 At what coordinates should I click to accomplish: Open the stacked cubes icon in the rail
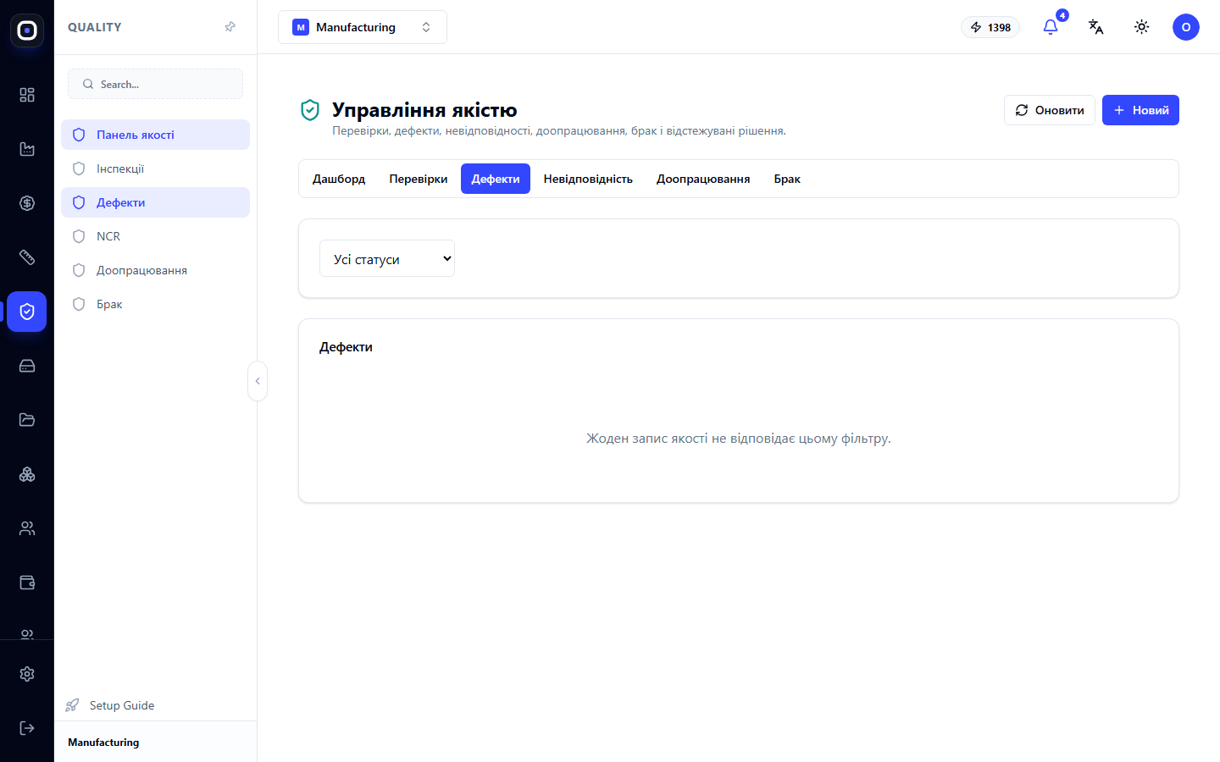coord(27,474)
